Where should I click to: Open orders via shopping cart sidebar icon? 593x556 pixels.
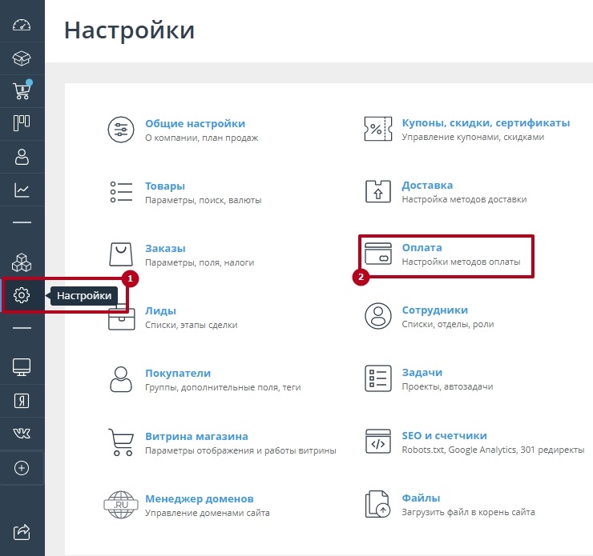point(22,91)
